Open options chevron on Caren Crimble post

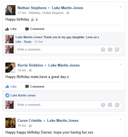tap(121, 119)
